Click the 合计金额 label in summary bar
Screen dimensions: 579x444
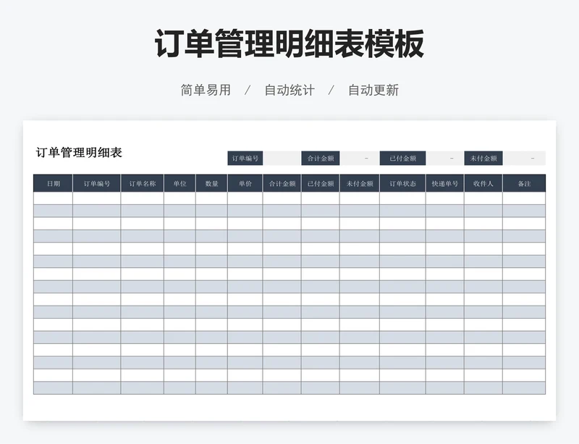pyautogui.click(x=321, y=158)
